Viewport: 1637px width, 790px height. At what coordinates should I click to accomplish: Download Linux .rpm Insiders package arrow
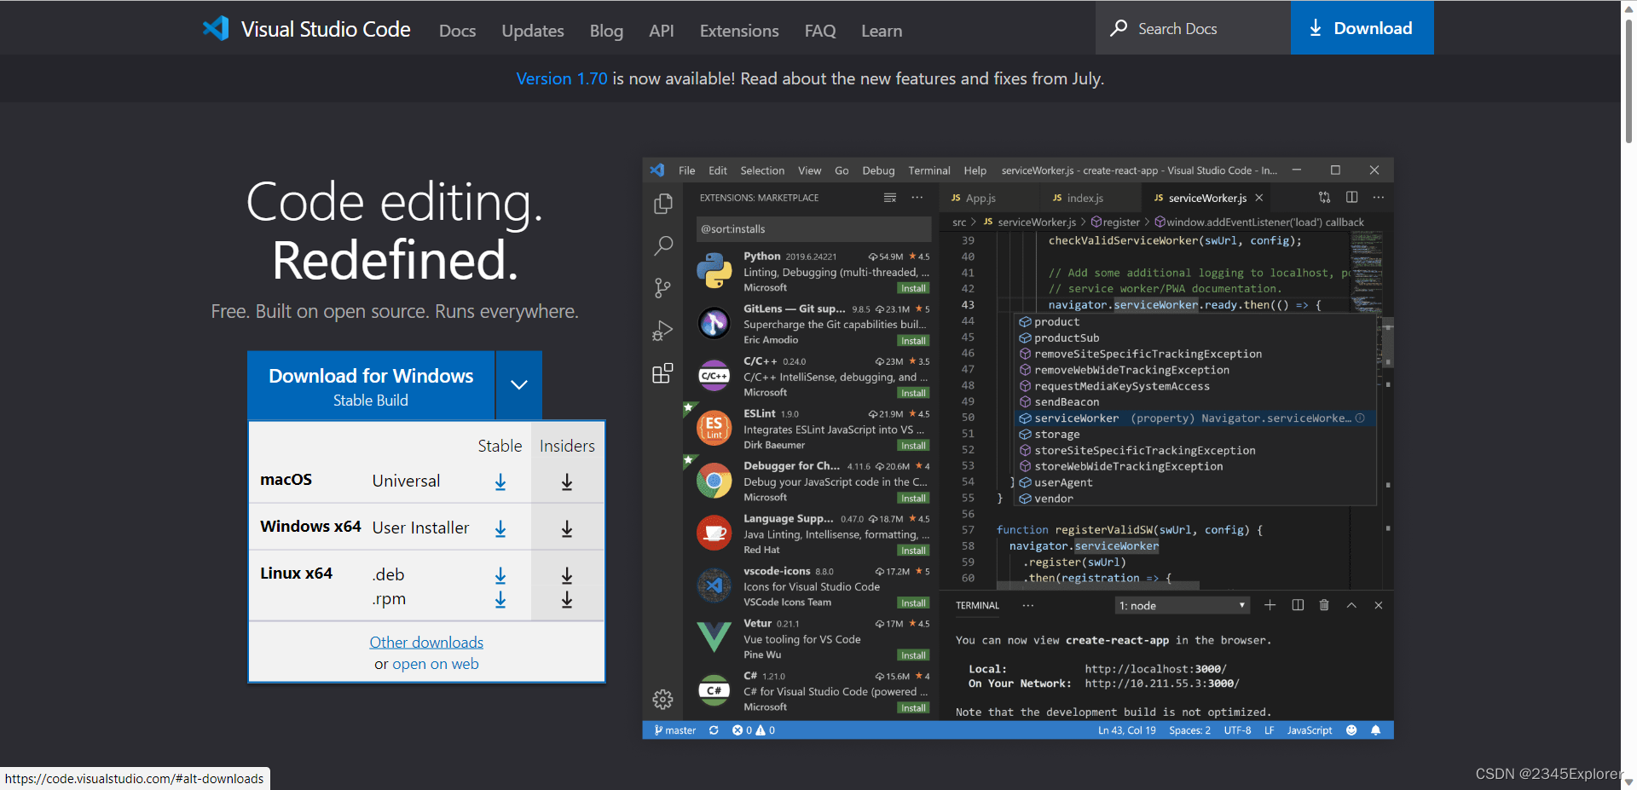[567, 600]
